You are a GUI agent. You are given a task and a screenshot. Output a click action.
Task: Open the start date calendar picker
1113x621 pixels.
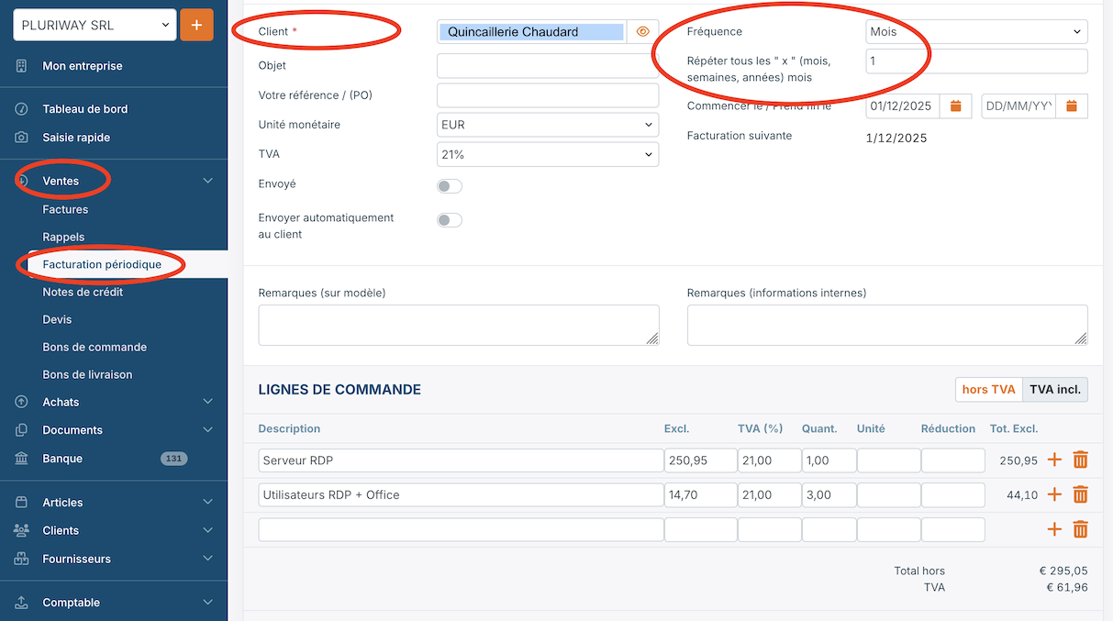coord(955,105)
